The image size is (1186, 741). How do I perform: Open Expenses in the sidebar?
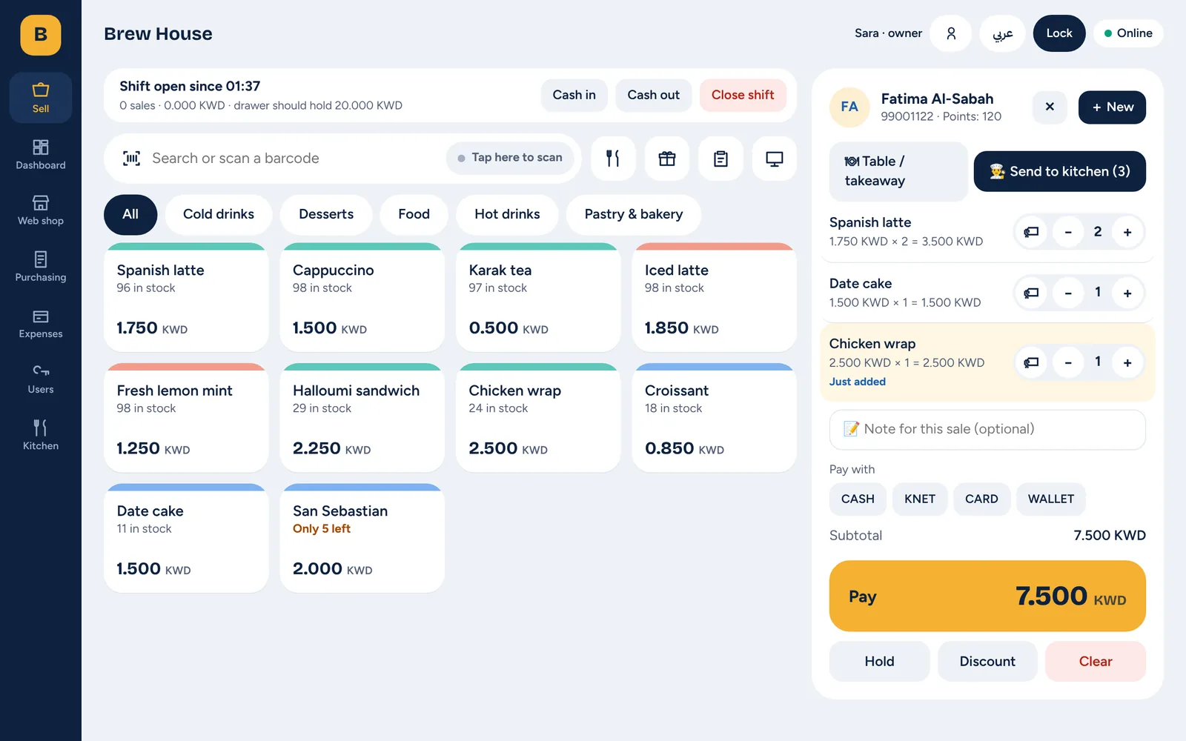tap(41, 324)
